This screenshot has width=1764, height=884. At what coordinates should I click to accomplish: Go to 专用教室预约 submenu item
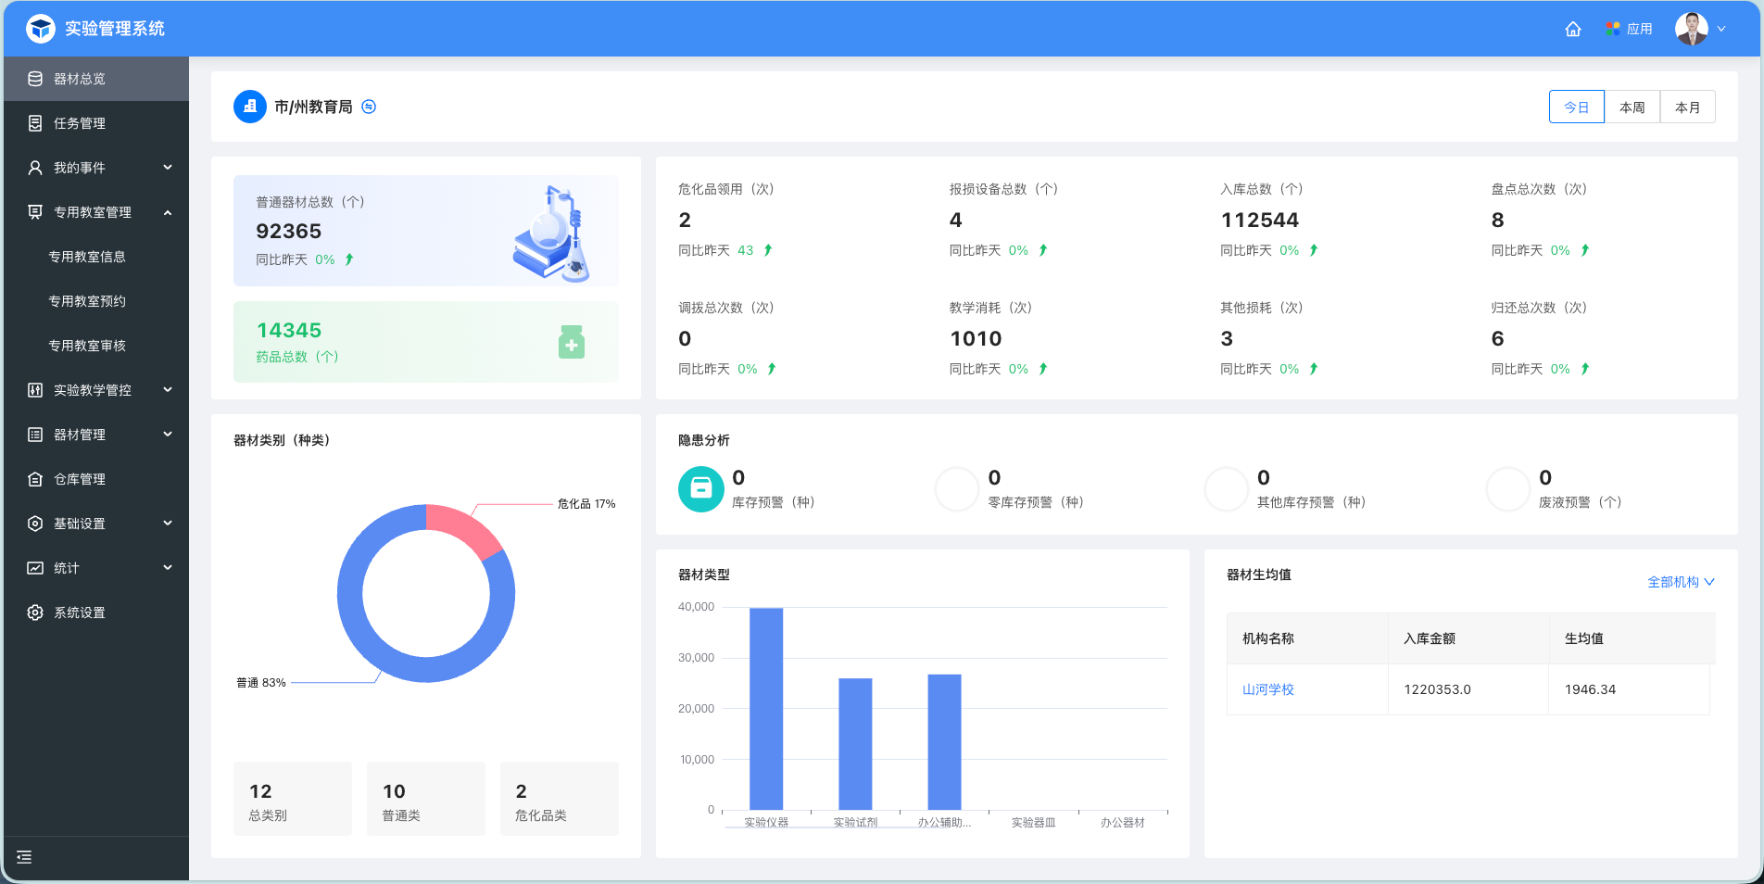coord(87,301)
